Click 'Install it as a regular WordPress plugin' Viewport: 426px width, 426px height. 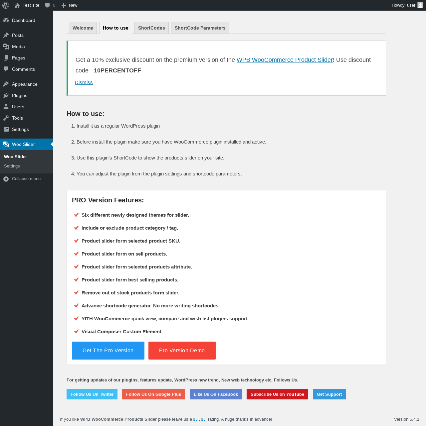tap(118, 126)
